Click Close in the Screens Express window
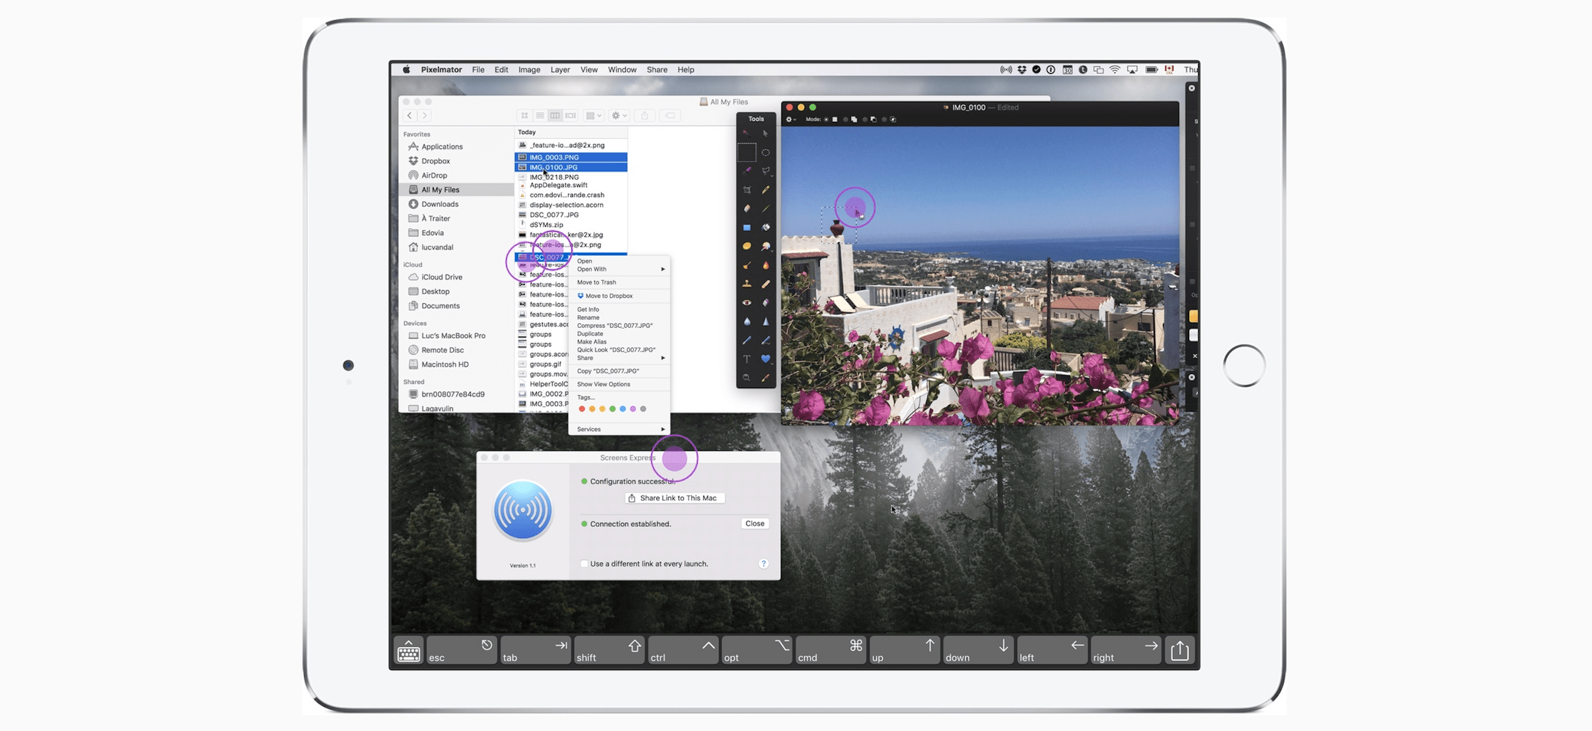 pyautogui.click(x=754, y=523)
